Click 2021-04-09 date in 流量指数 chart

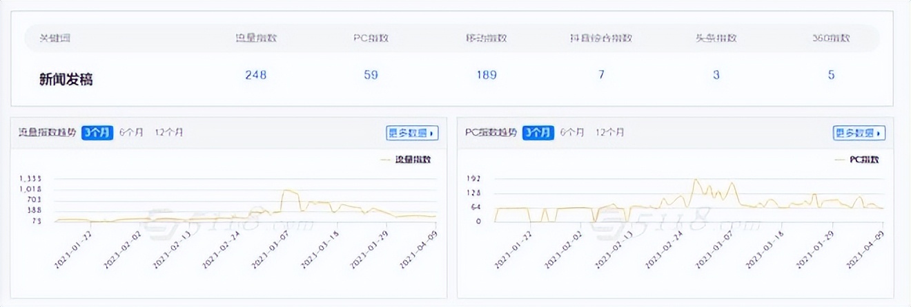[418, 251]
